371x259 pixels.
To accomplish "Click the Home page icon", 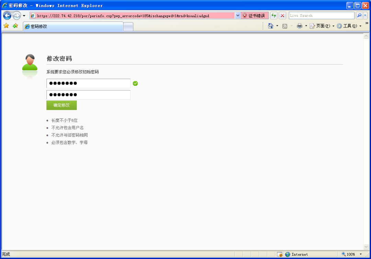I will click(270, 26).
